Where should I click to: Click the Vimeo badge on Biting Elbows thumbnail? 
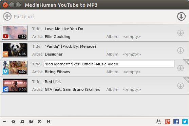click(x=5, y=71)
